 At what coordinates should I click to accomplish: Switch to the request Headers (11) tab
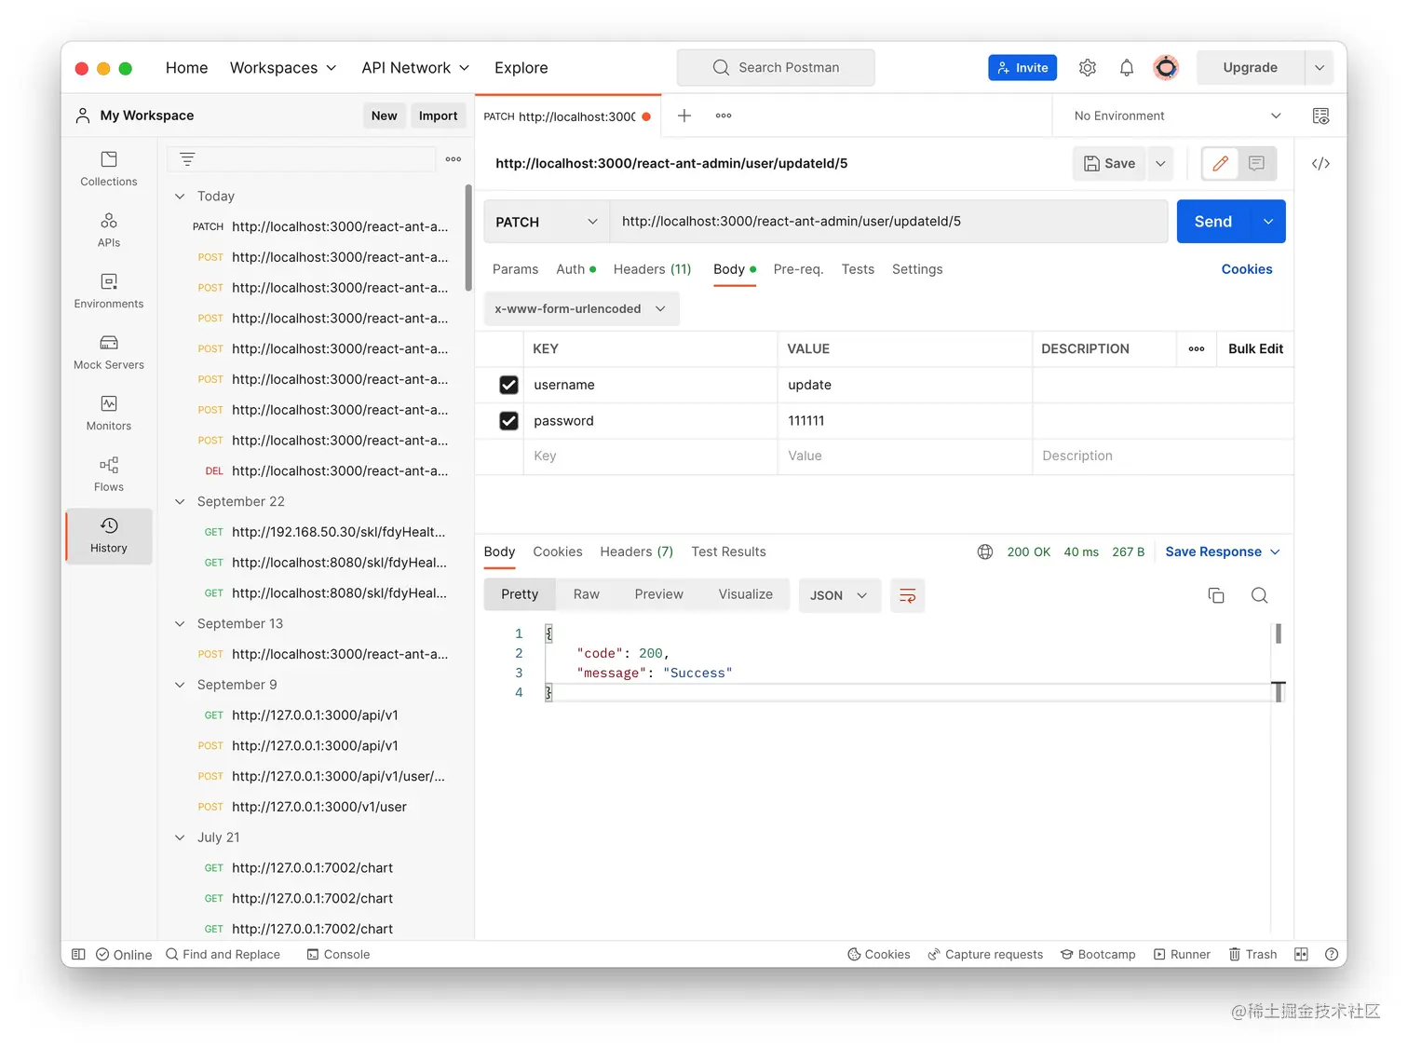tap(652, 269)
